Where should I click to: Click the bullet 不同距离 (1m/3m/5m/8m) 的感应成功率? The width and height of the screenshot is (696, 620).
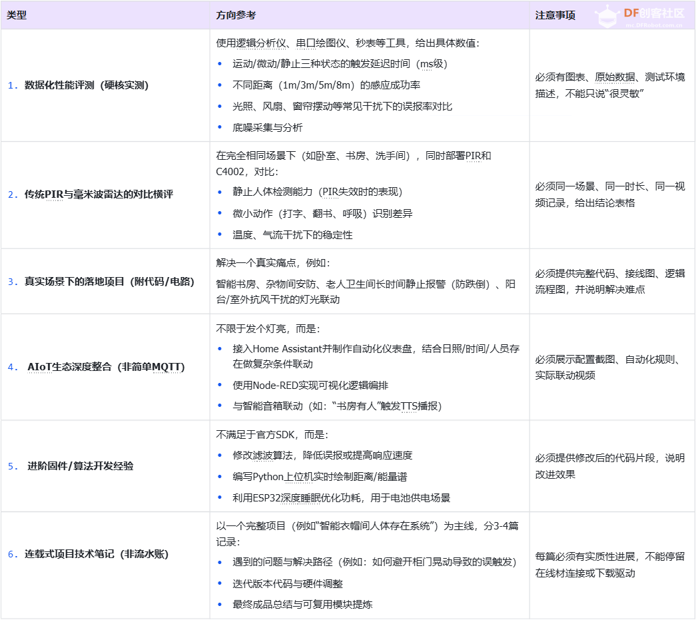point(326,85)
